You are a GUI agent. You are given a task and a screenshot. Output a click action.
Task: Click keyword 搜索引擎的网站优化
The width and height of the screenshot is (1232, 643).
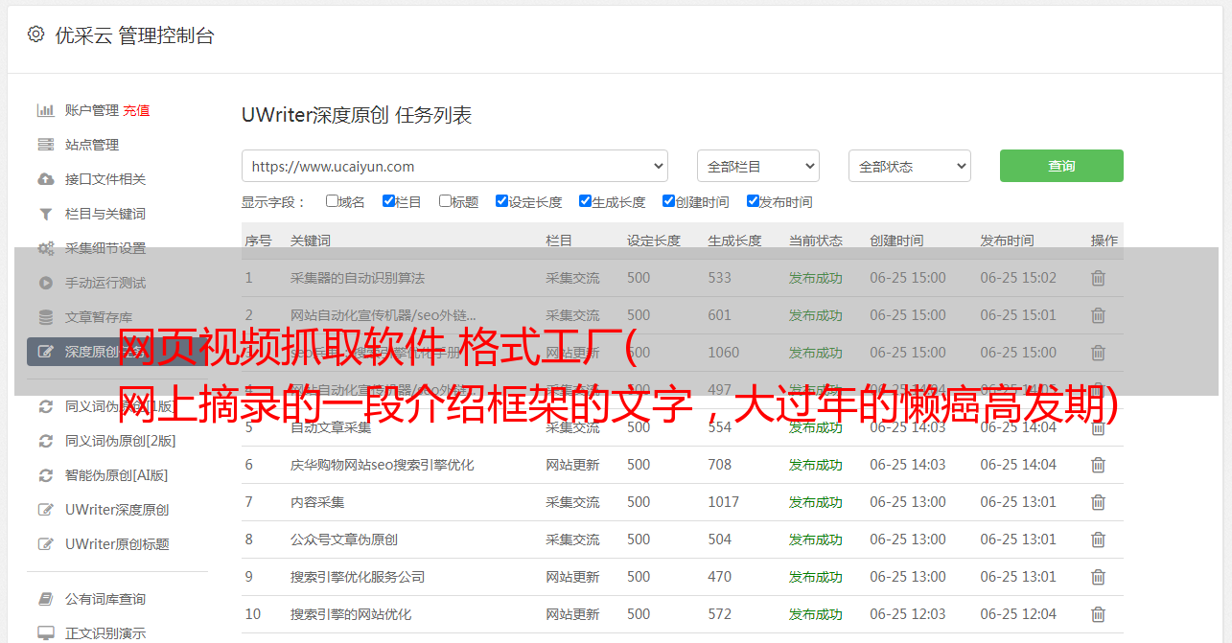(x=351, y=614)
